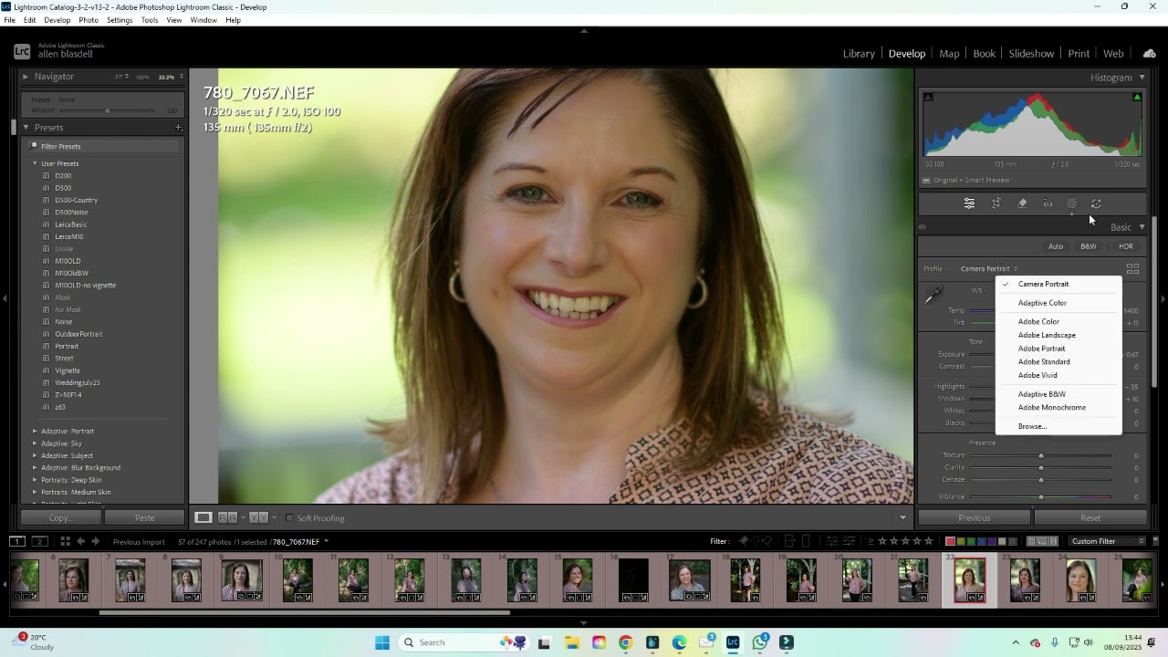1168x657 pixels.
Task: Toggle Soft Proofing checkbox
Action: coord(290,518)
